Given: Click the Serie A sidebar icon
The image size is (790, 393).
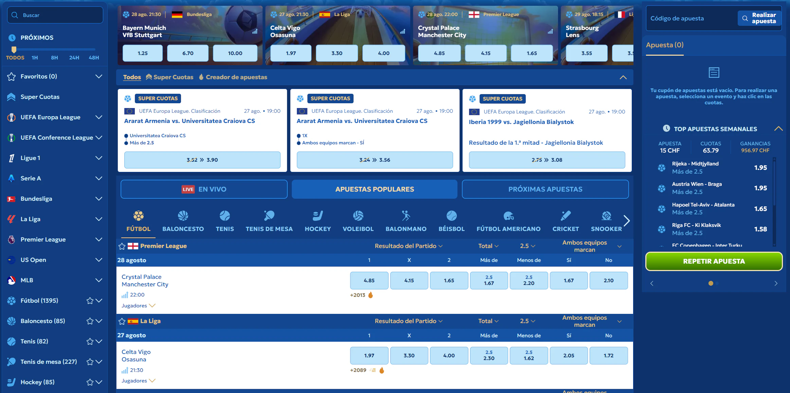Looking at the screenshot, I should (x=11, y=178).
